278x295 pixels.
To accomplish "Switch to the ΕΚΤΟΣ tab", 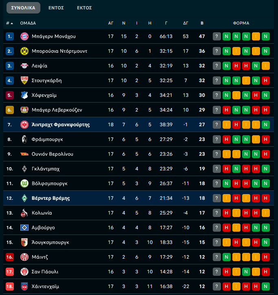I will (84, 8).
